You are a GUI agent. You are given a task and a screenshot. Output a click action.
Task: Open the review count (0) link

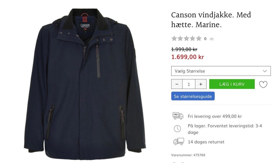[x=212, y=39]
